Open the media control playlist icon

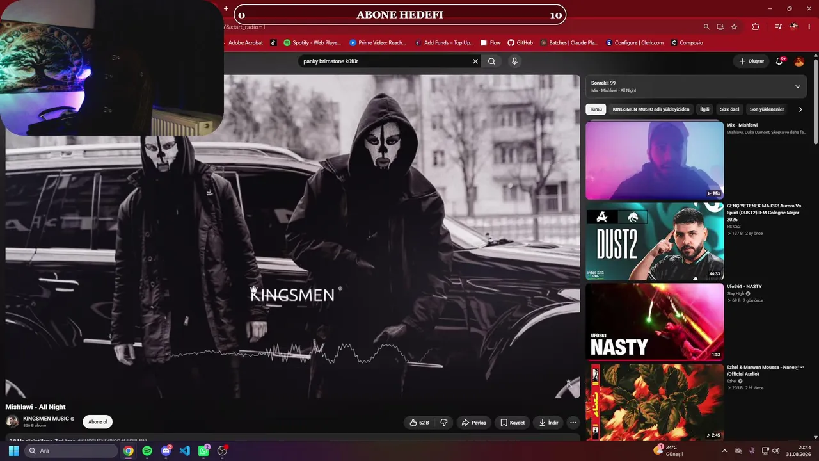pos(778,27)
